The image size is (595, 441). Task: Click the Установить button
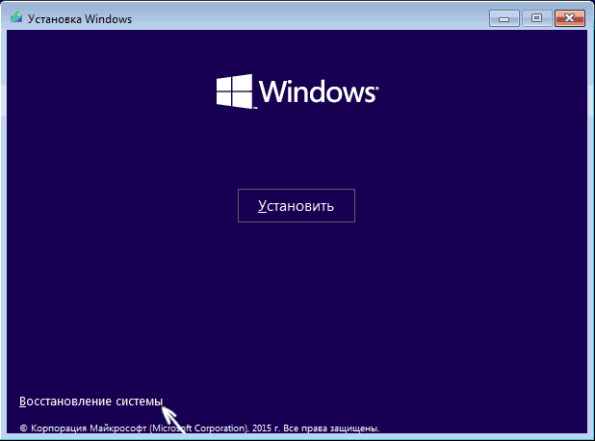297,206
